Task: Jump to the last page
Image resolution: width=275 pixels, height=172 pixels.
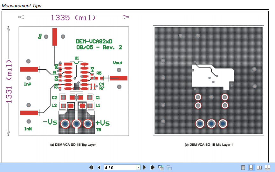Action: [x=152, y=168]
